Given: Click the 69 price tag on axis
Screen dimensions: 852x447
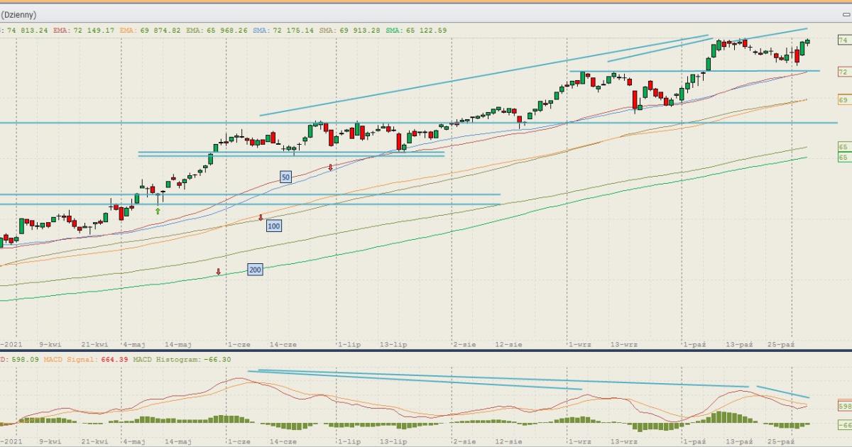Looking at the screenshot, I should coord(843,101).
